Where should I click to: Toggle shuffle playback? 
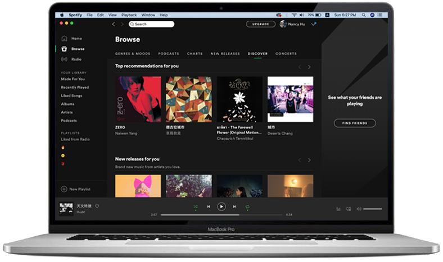(x=196, y=207)
